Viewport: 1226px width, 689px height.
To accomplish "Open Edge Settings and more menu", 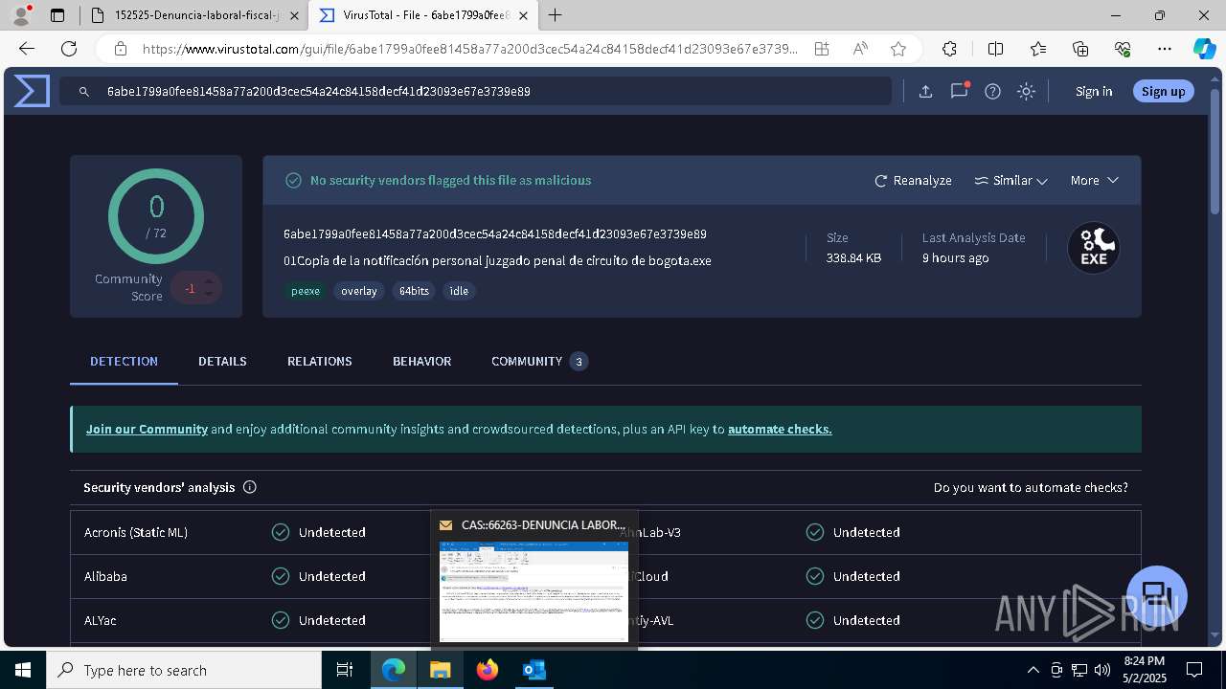I will [x=1165, y=49].
